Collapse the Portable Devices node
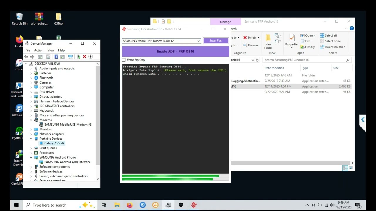Image resolution: width=376 pixels, height=211 pixels. (31, 139)
